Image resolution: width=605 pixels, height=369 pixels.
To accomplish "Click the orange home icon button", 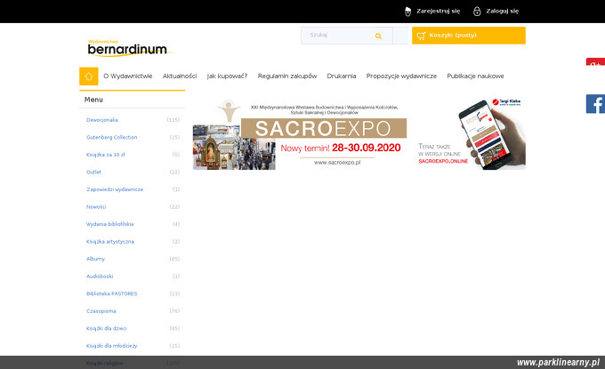I will (89, 76).
